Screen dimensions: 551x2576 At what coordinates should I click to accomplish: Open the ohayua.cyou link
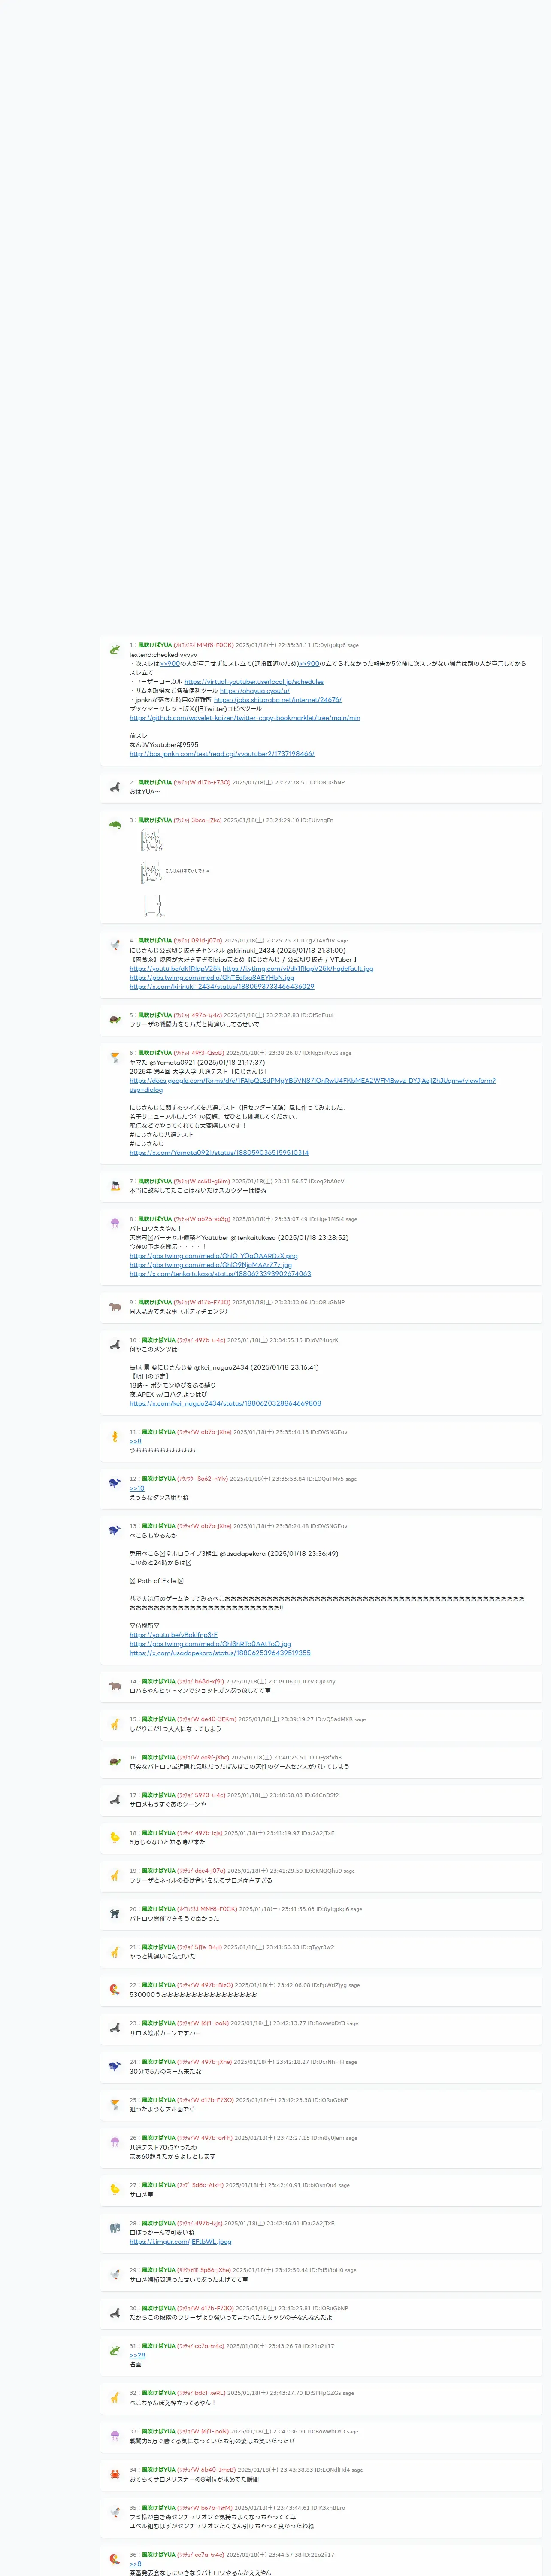click(x=255, y=691)
